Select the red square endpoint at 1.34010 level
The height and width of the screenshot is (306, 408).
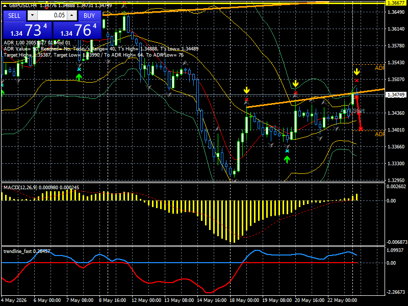pyautogui.click(x=361, y=129)
